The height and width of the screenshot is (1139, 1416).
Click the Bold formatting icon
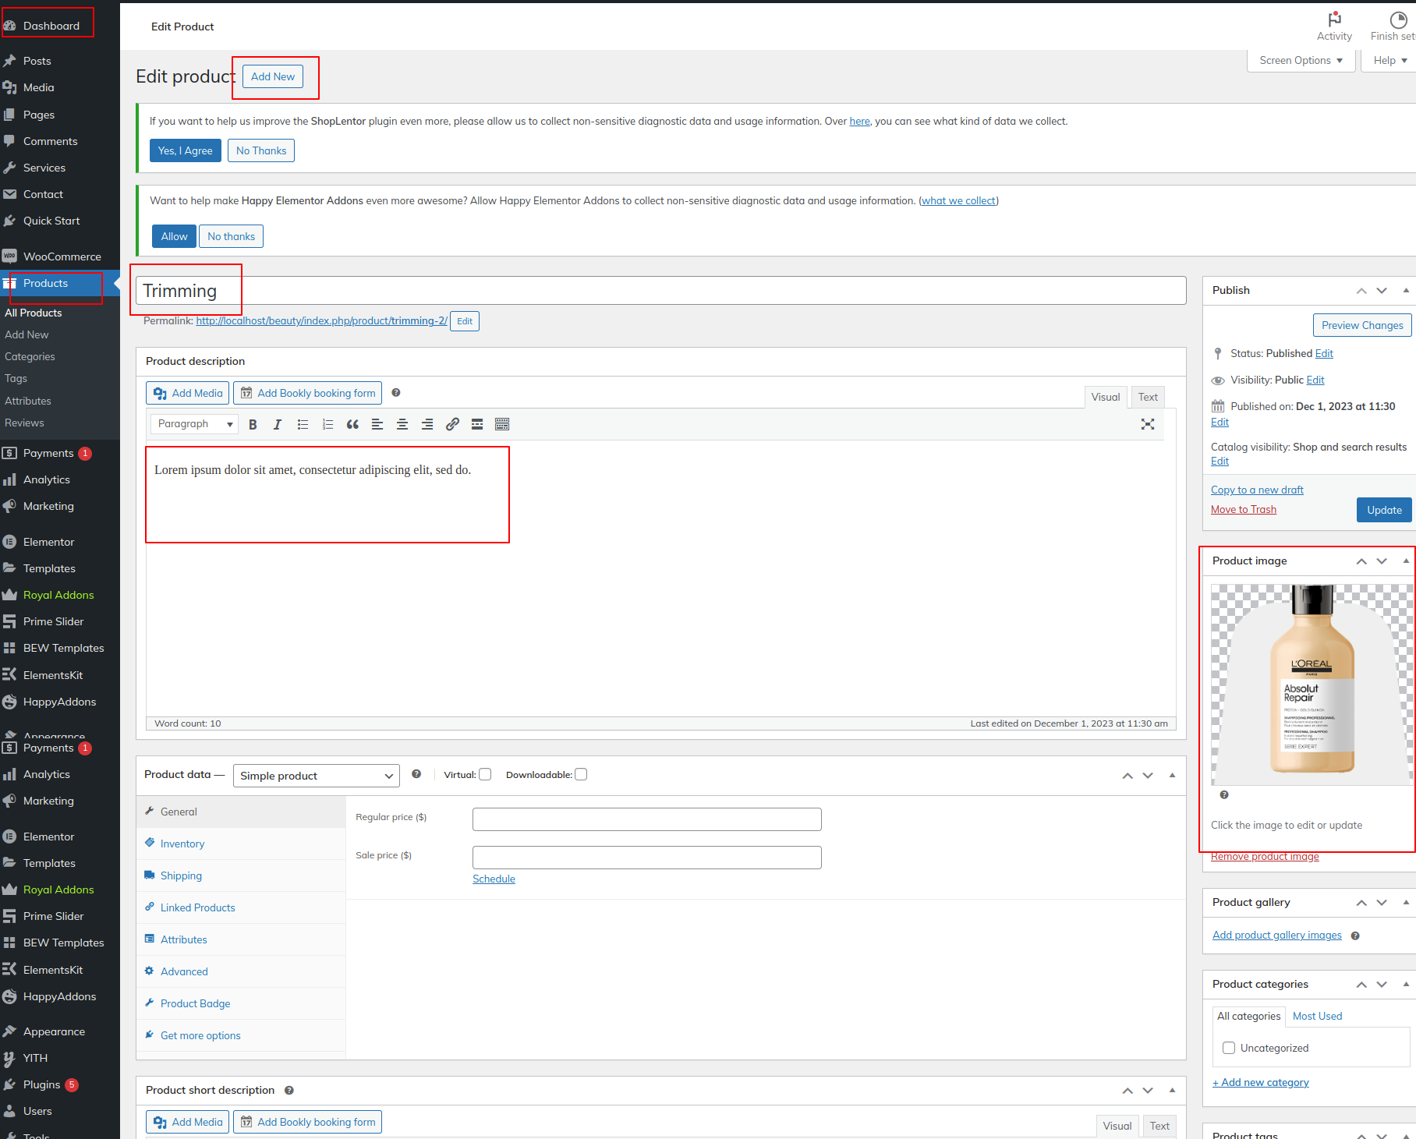pos(253,424)
